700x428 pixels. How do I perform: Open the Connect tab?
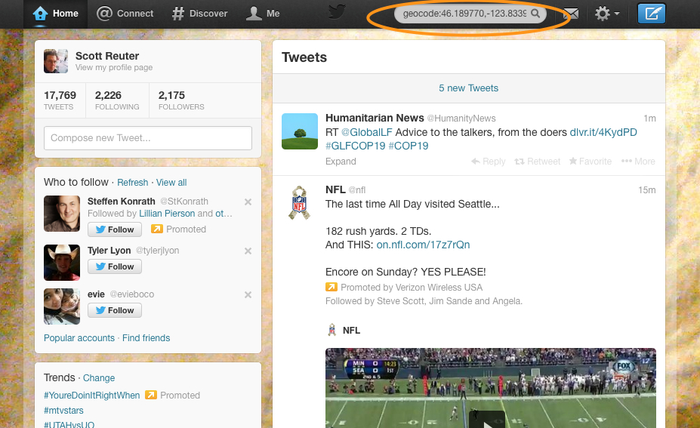click(125, 14)
